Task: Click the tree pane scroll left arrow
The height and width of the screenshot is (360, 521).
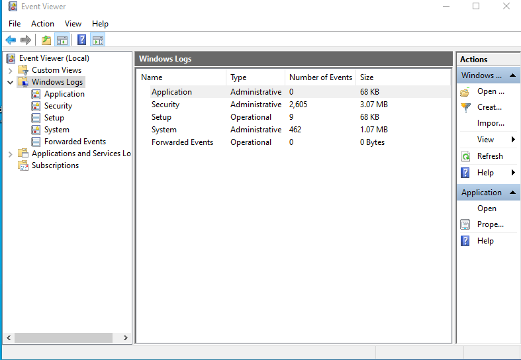Action: tap(9, 337)
